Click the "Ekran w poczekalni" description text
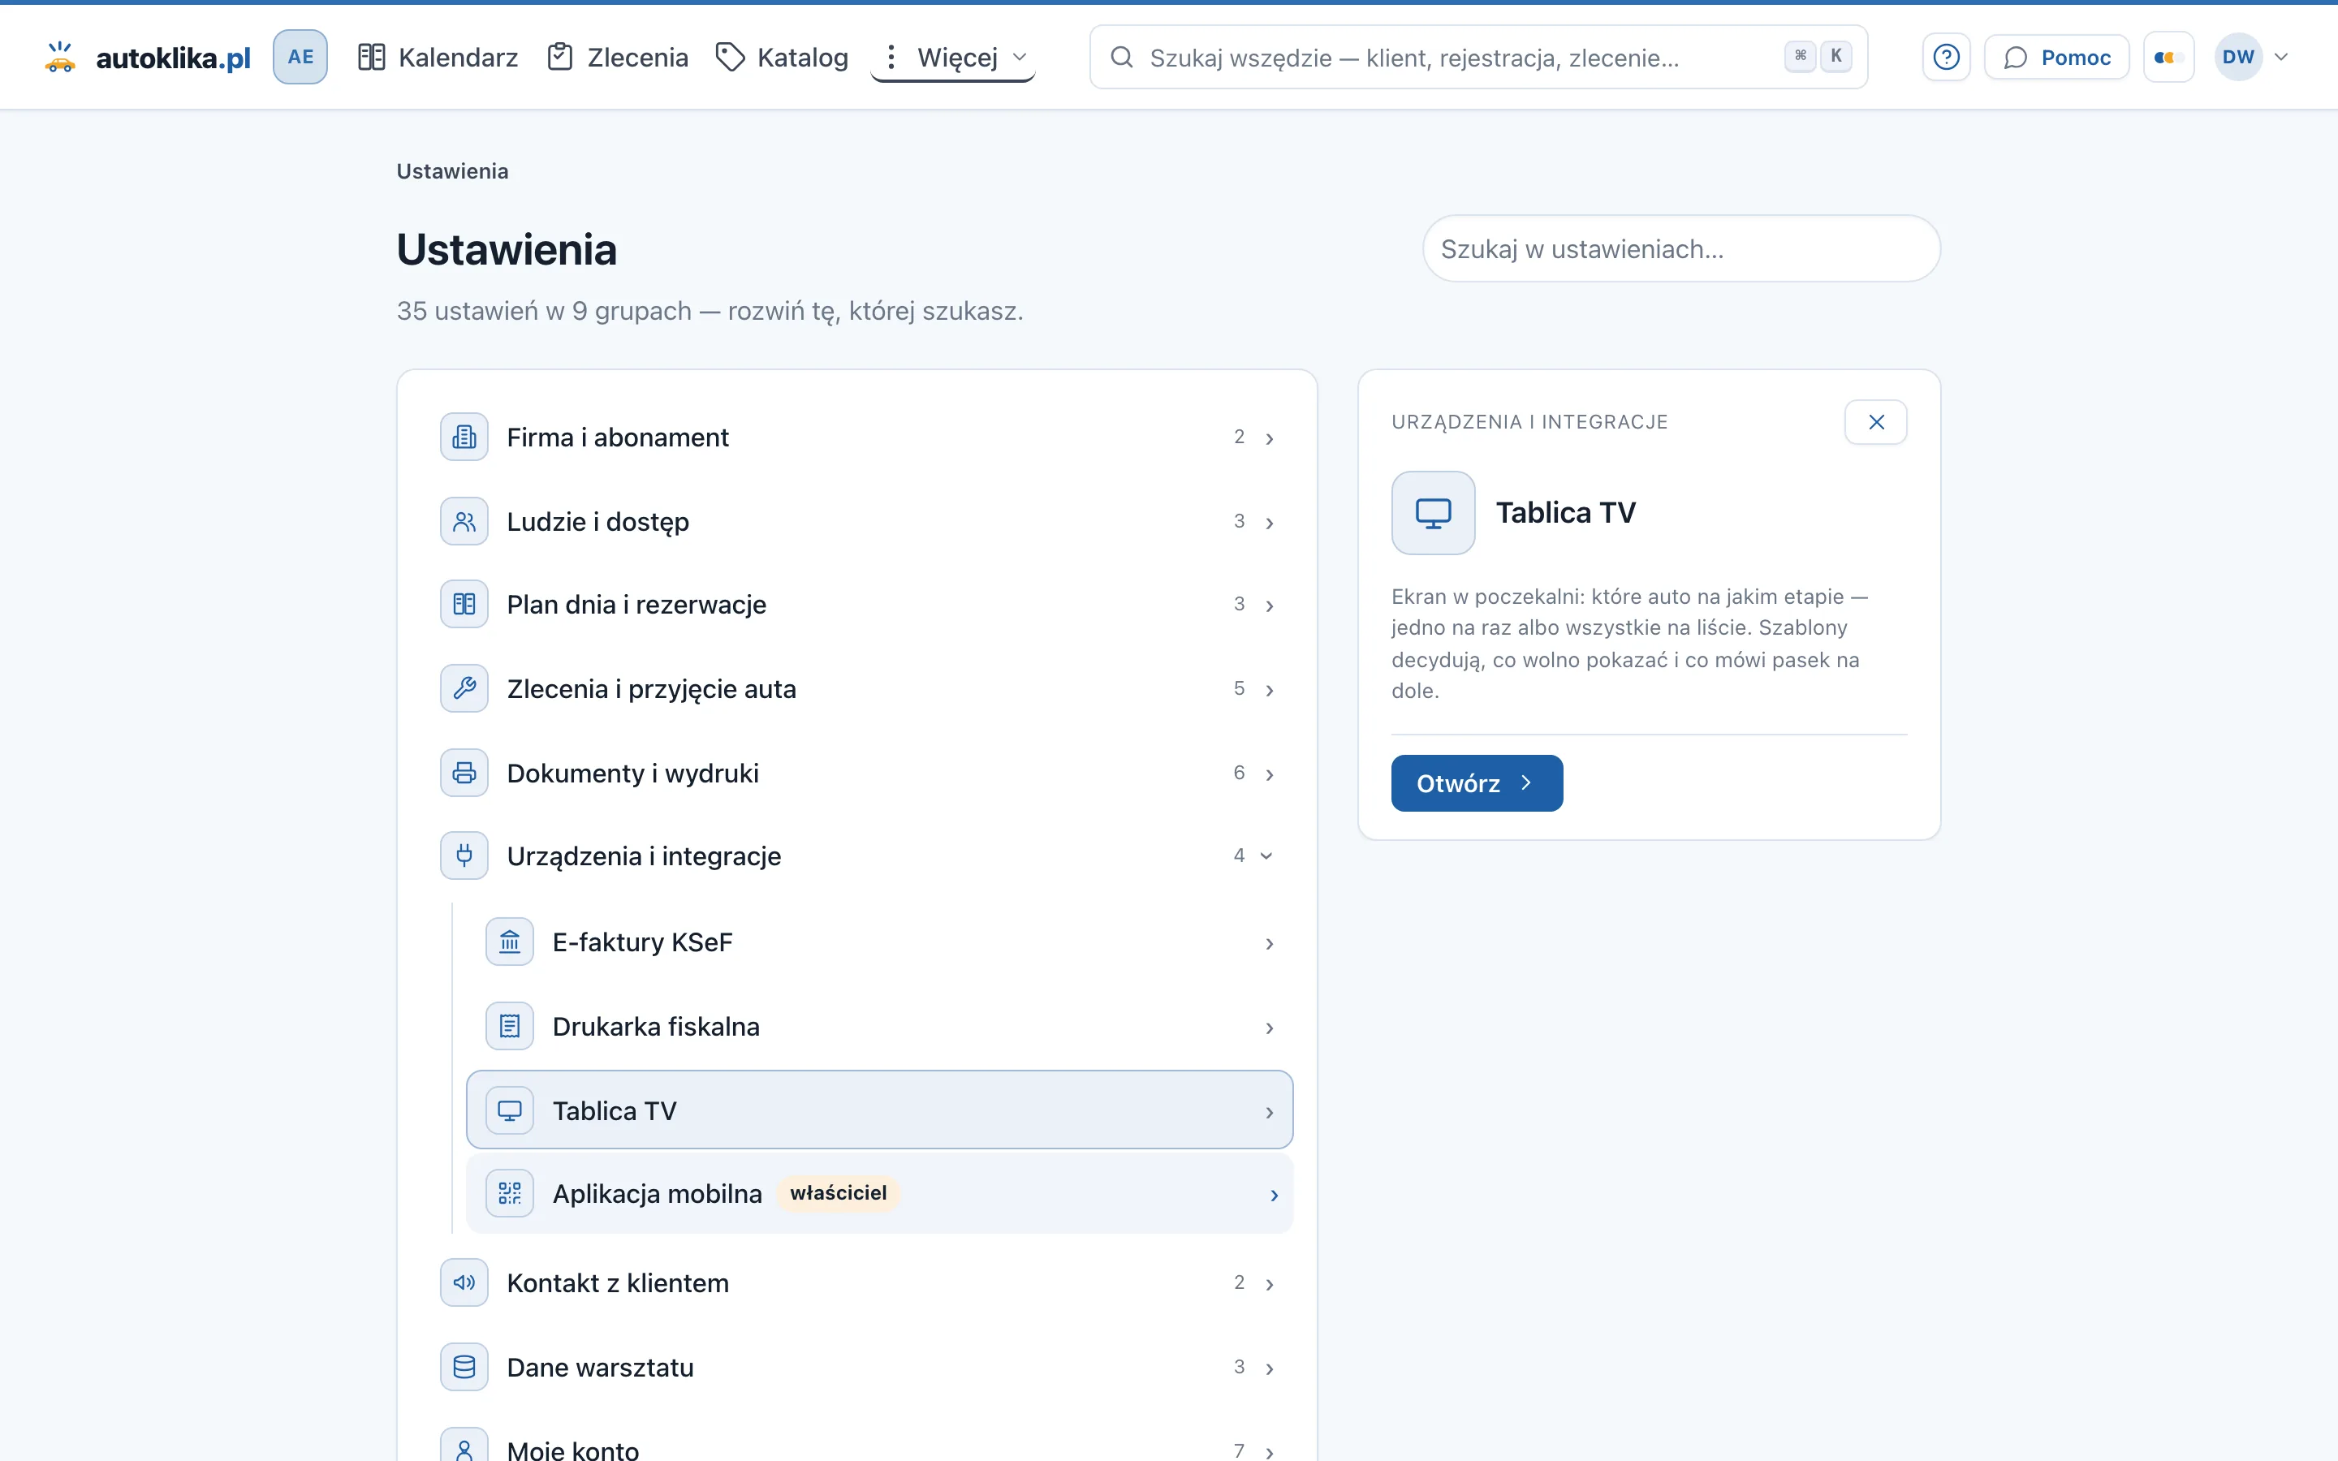Viewport: 2338px width, 1461px height. 1628,644
